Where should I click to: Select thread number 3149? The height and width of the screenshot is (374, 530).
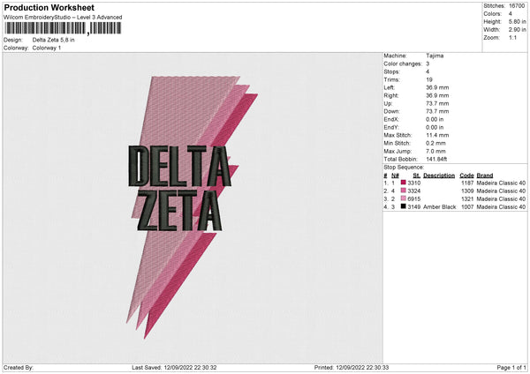(414, 207)
